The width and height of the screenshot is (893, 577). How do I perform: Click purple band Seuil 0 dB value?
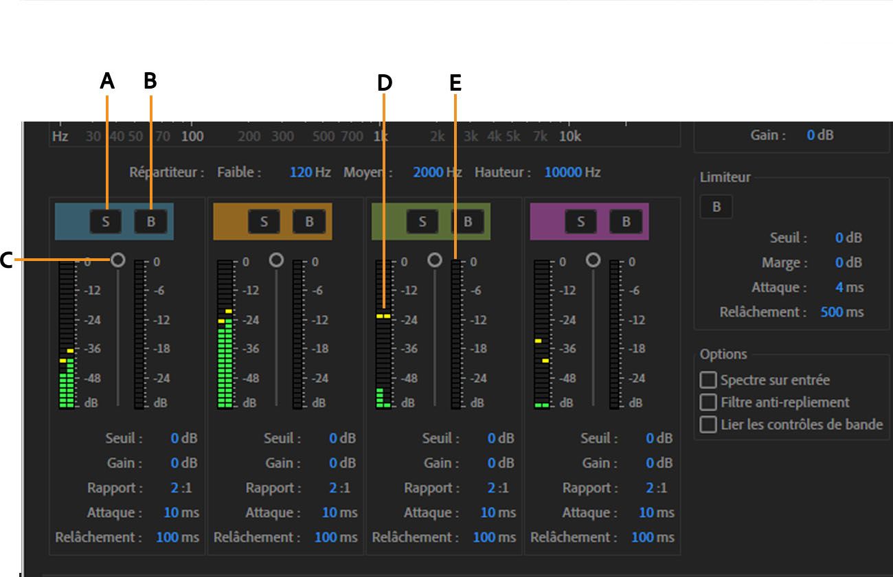[659, 438]
